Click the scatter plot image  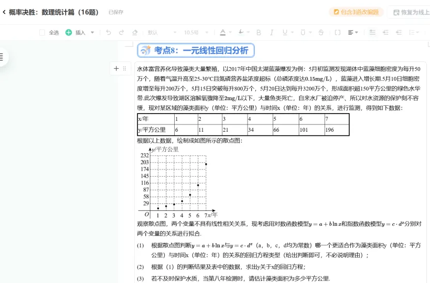coord(177,182)
